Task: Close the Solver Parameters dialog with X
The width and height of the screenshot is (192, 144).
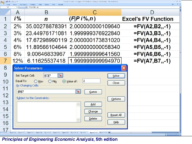Action: click(124, 68)
